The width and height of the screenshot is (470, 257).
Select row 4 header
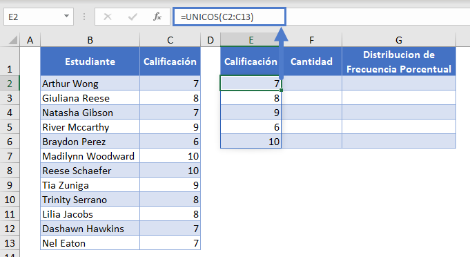pos(10,113)
